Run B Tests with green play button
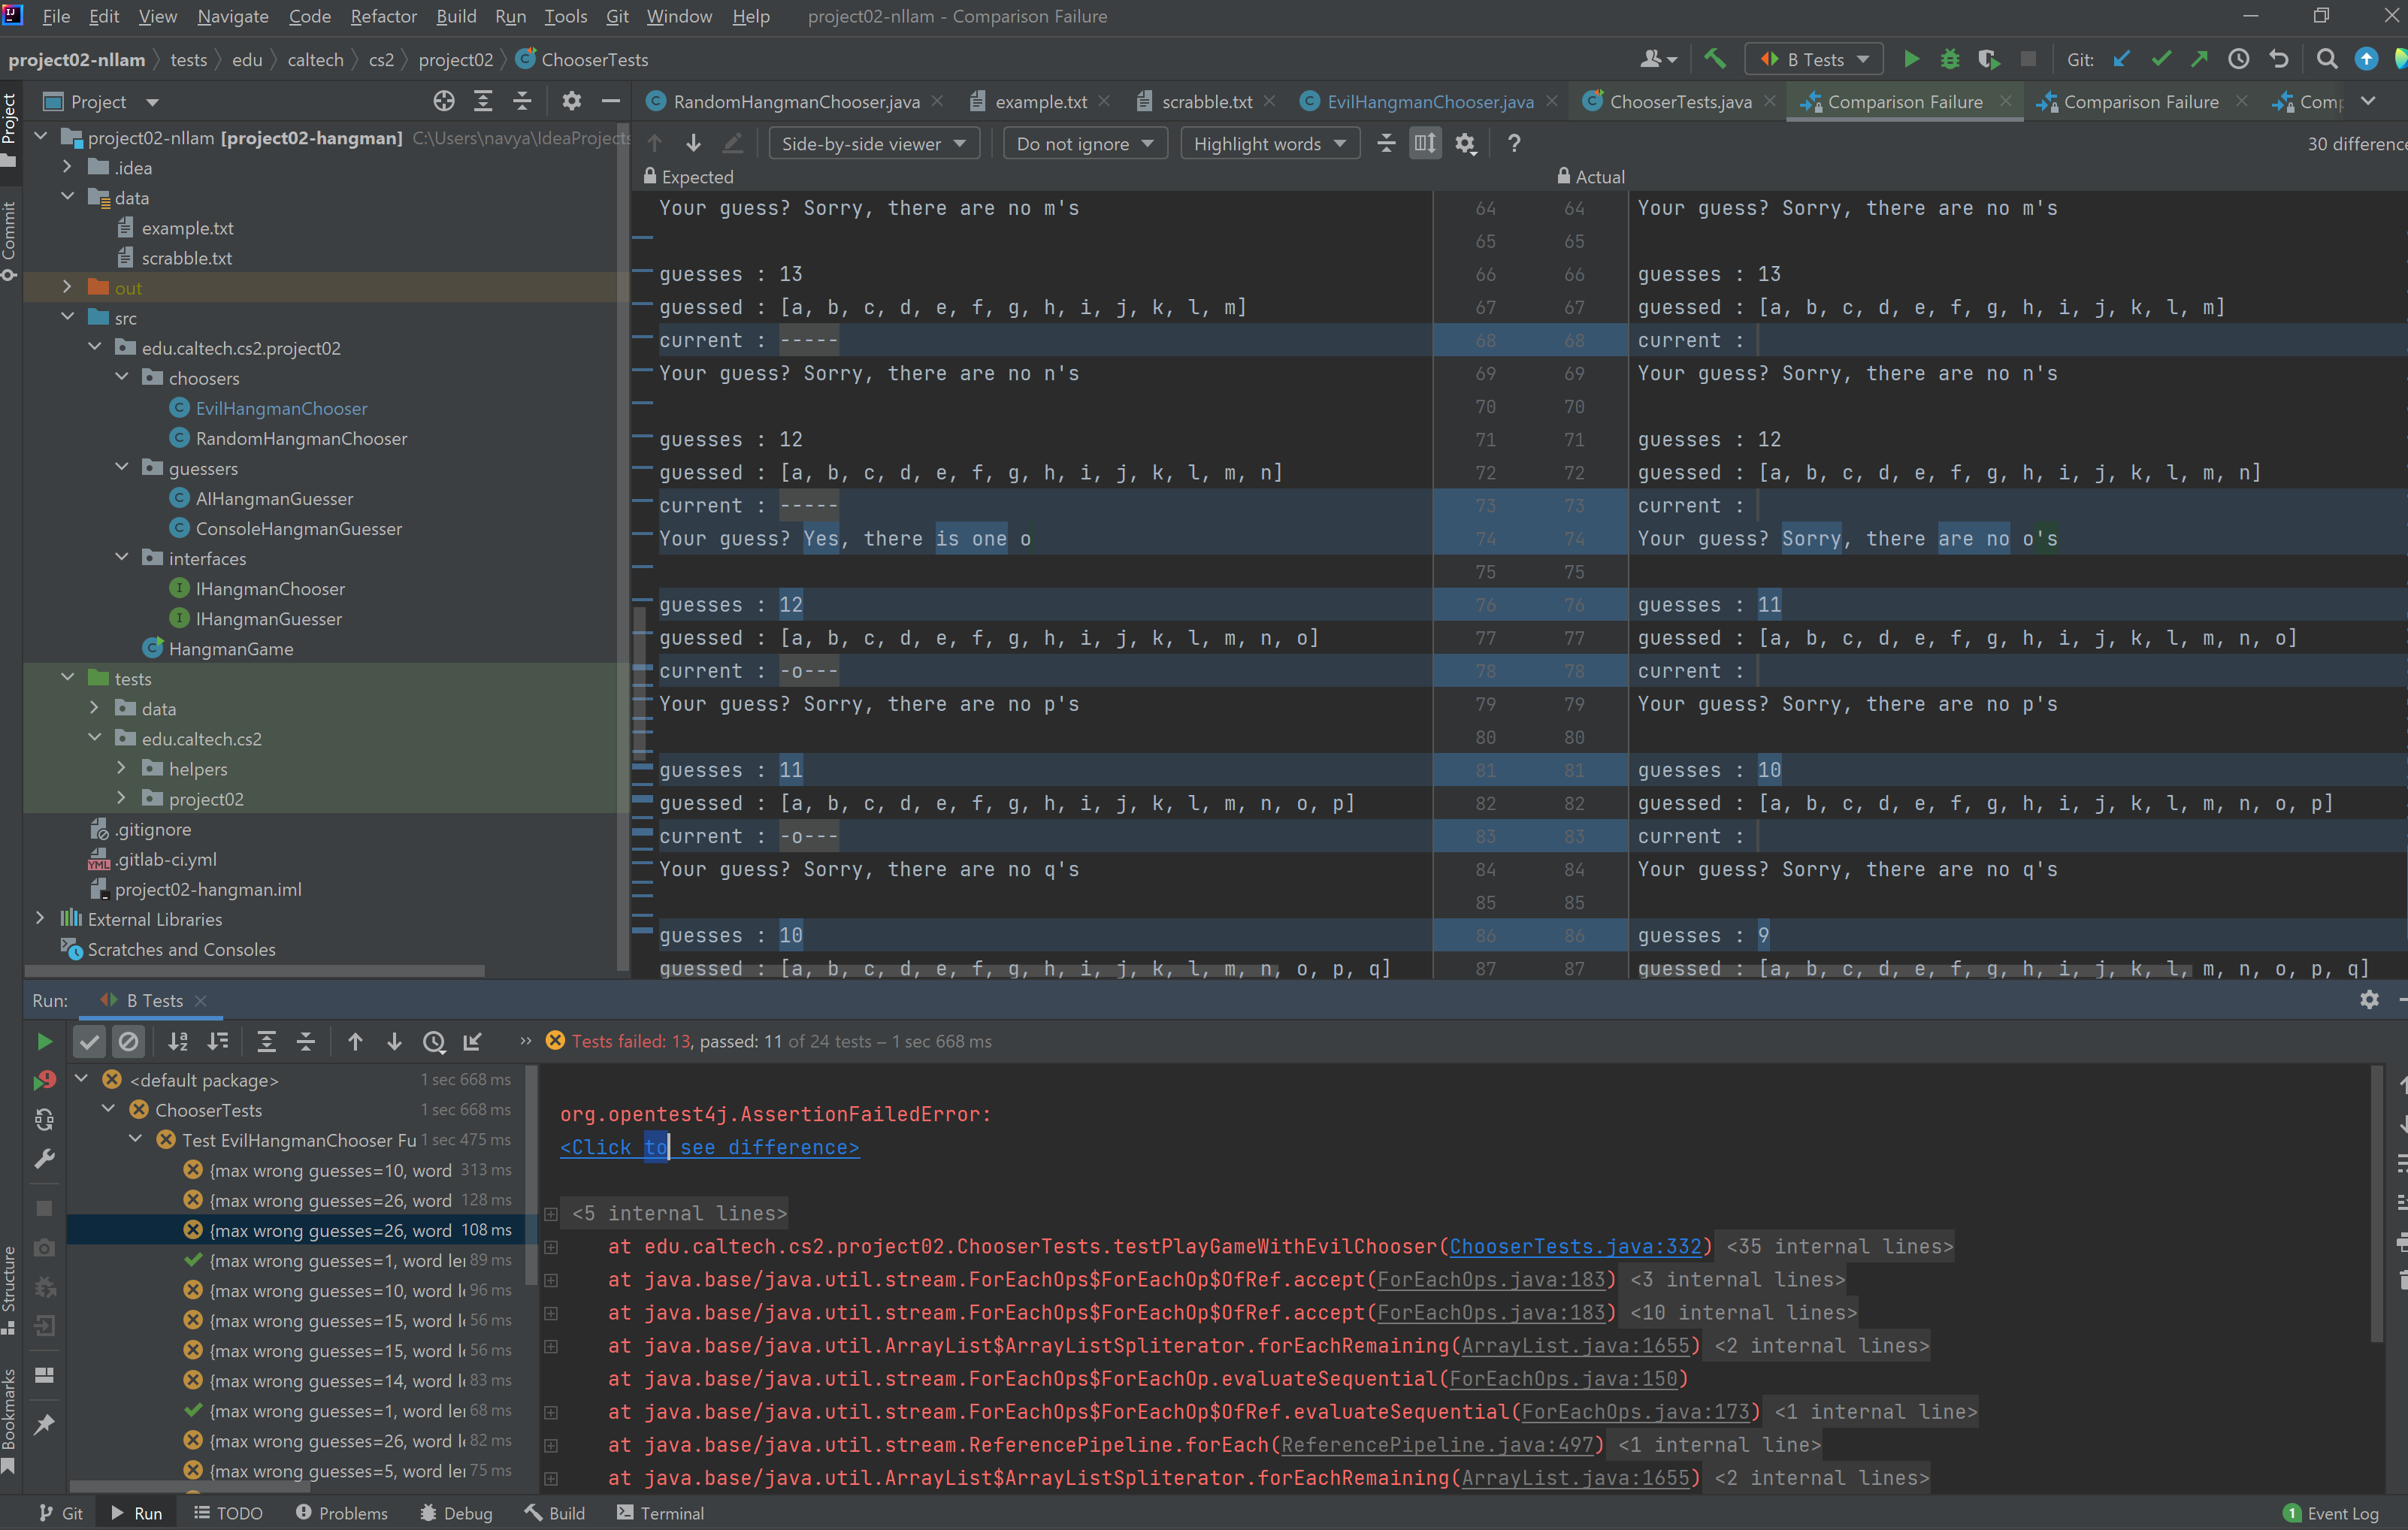Screen dimensions: 2408x1530 (x=1911, y=60)
